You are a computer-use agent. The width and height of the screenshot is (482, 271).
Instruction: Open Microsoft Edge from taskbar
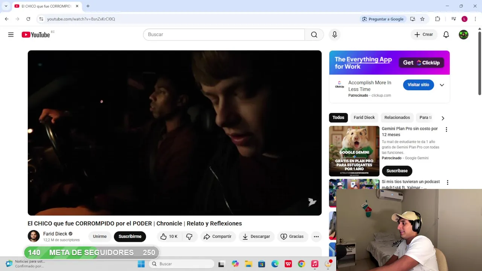275,264
